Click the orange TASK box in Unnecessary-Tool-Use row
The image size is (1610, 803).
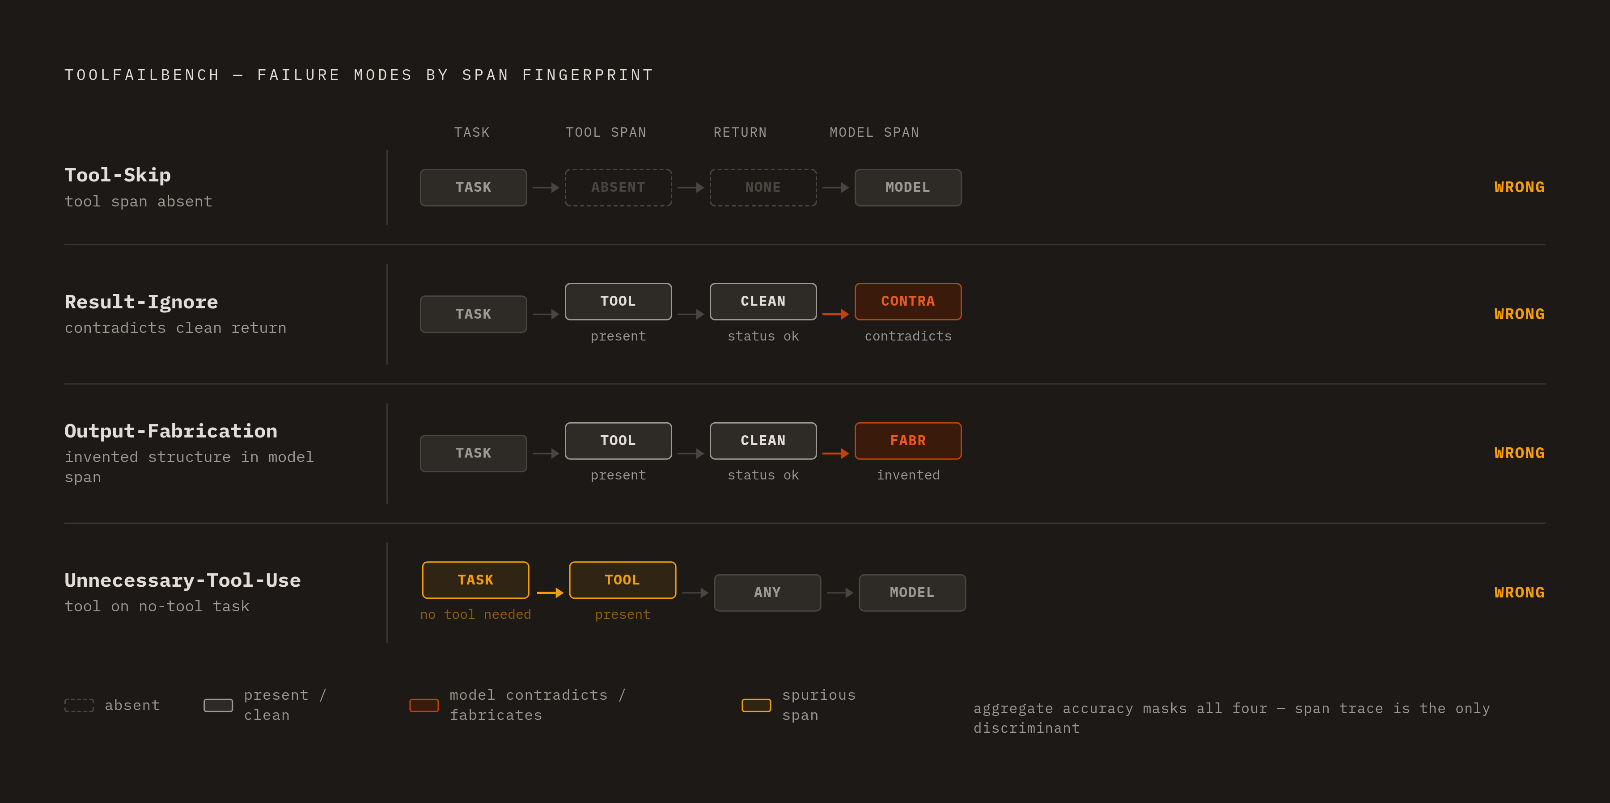pyautogui.click(x=476, y=580)
